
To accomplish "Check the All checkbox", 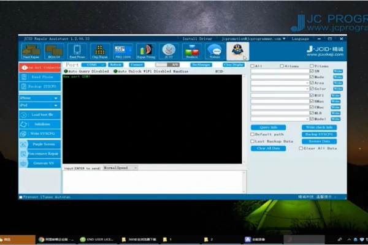I will [253, 66].
